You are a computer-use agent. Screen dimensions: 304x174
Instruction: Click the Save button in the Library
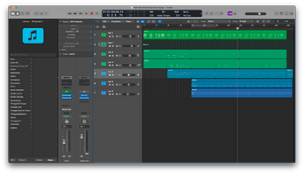(50, 160)
